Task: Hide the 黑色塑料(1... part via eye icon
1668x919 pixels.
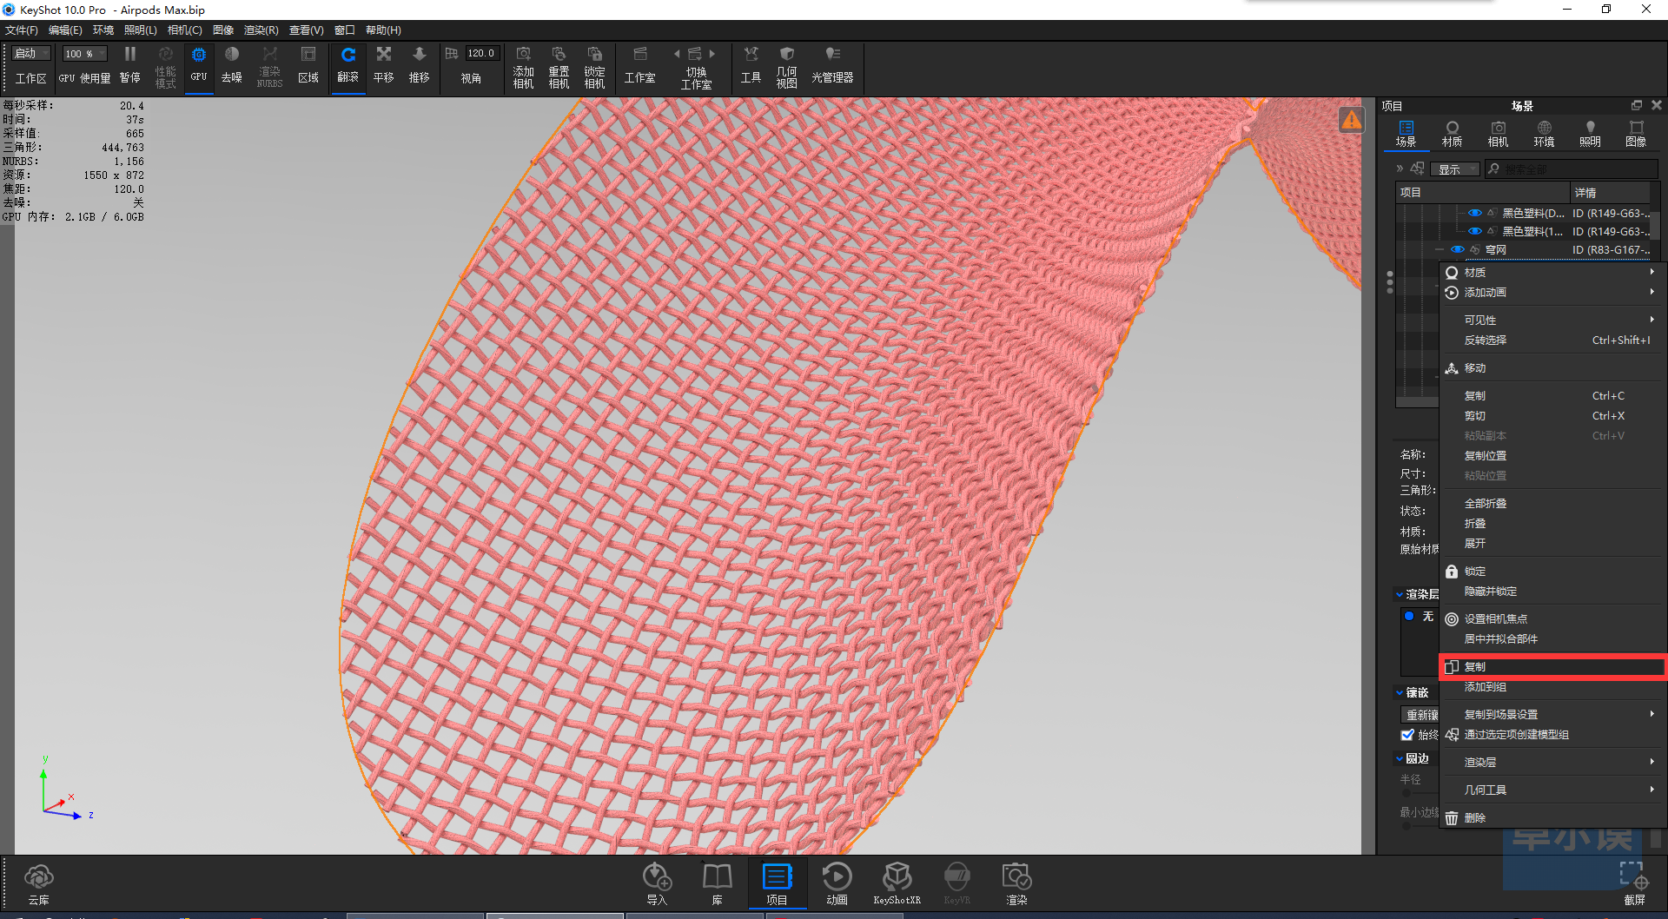Action: pos(1475,231)
